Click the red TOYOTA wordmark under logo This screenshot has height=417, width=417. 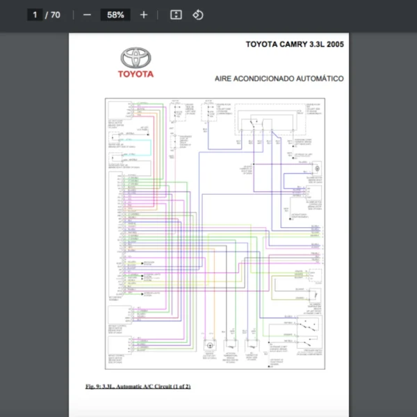136,74
